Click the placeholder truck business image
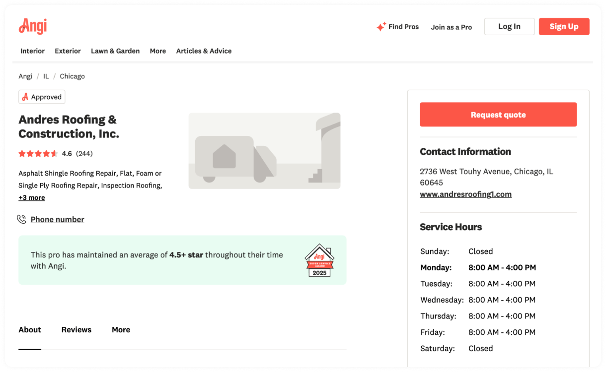606x372 pixels. pyautogui.click(x=264, y=151)
